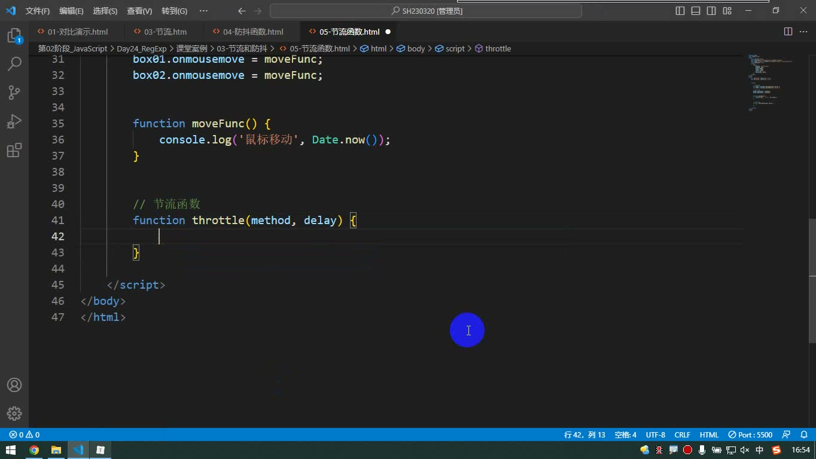Click the HTML language mode button
This screenshot has height=459, width=816.
[709, 435]
